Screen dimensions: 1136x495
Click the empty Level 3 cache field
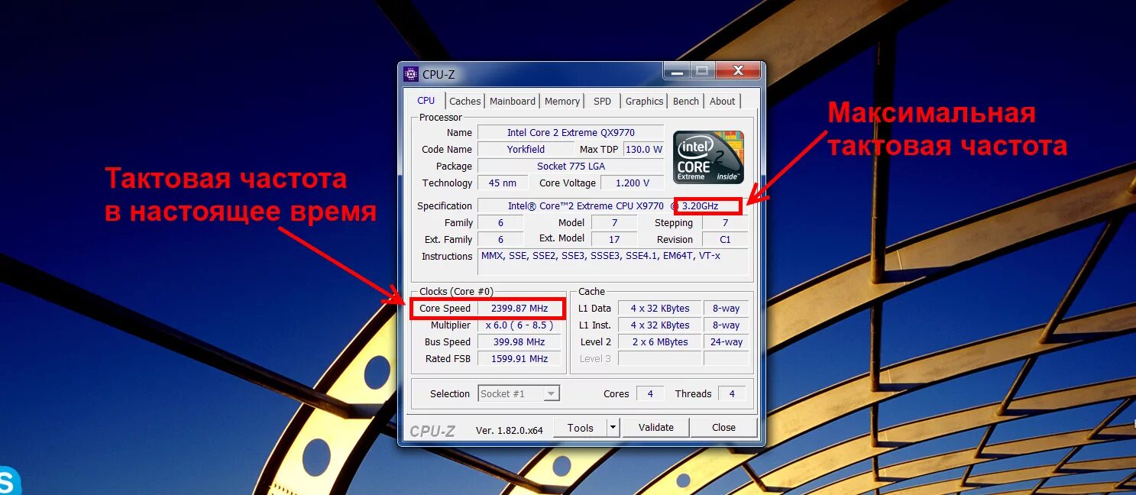(x=659, y=359)
